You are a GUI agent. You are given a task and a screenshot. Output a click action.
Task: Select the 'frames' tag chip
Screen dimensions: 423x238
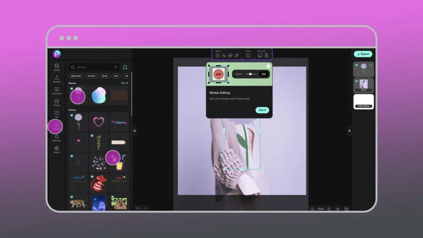click(x=91, y=76)
